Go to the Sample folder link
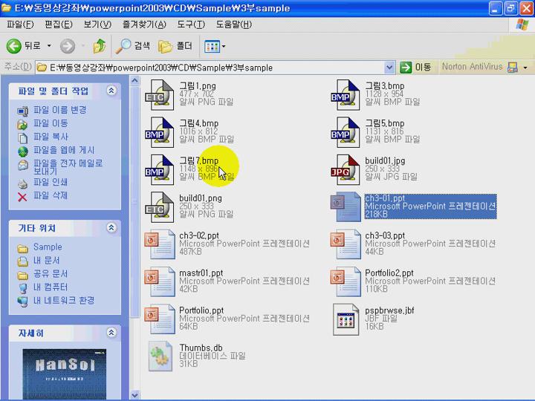 [x=48, y=247]
